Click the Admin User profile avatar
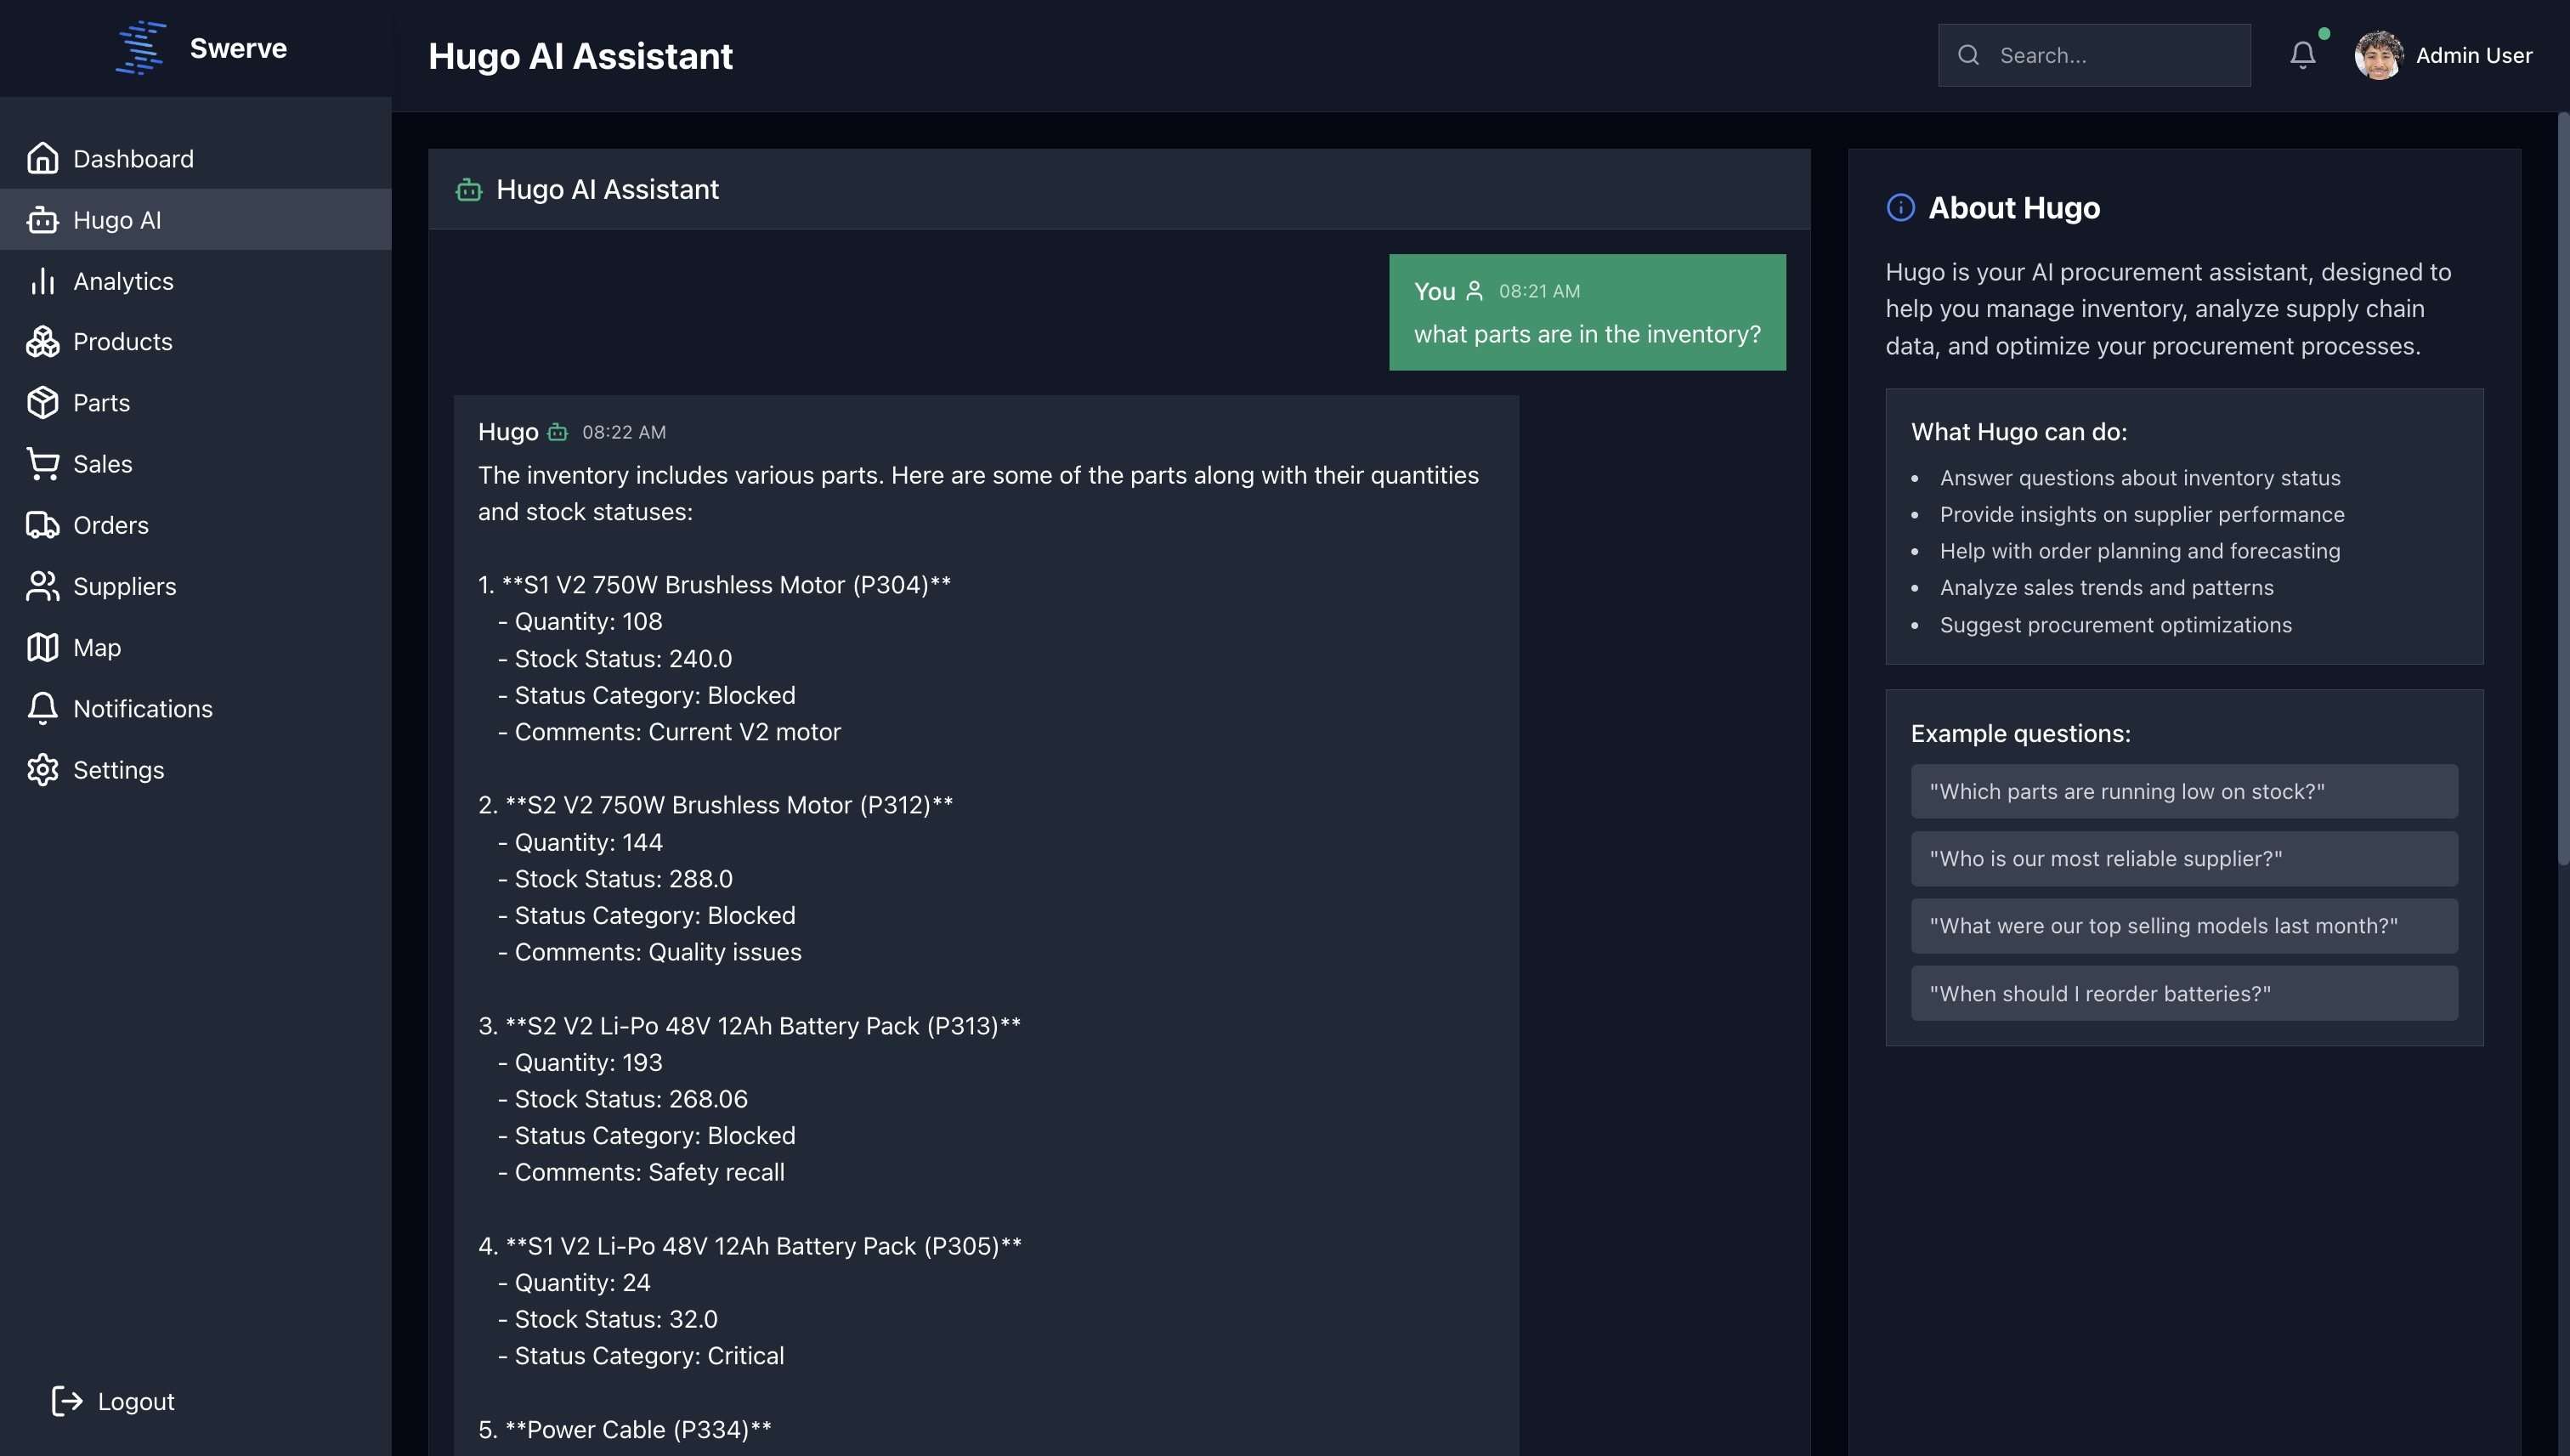The width and height of the screenshot is (2570, 1456). pyautogui.click(x=2378, y=55)
